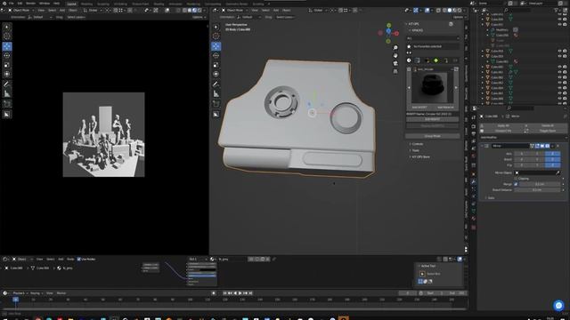Click the pan hand navigation gizmo icon
This screenshot has width=570, height=320.
(395, 55)
